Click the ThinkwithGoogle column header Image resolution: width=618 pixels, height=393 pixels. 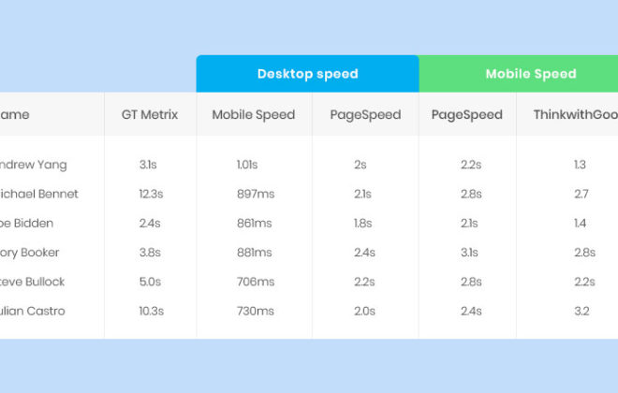[x=576, y=114]
